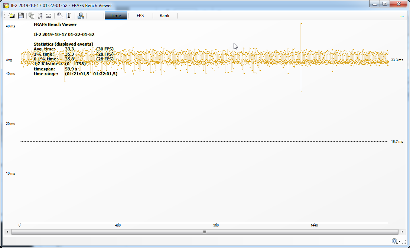Click the zoom magnifier icon in status bar
Image resolution: width=410 pixels, height=248 pixels.
(x=394, y=241)
